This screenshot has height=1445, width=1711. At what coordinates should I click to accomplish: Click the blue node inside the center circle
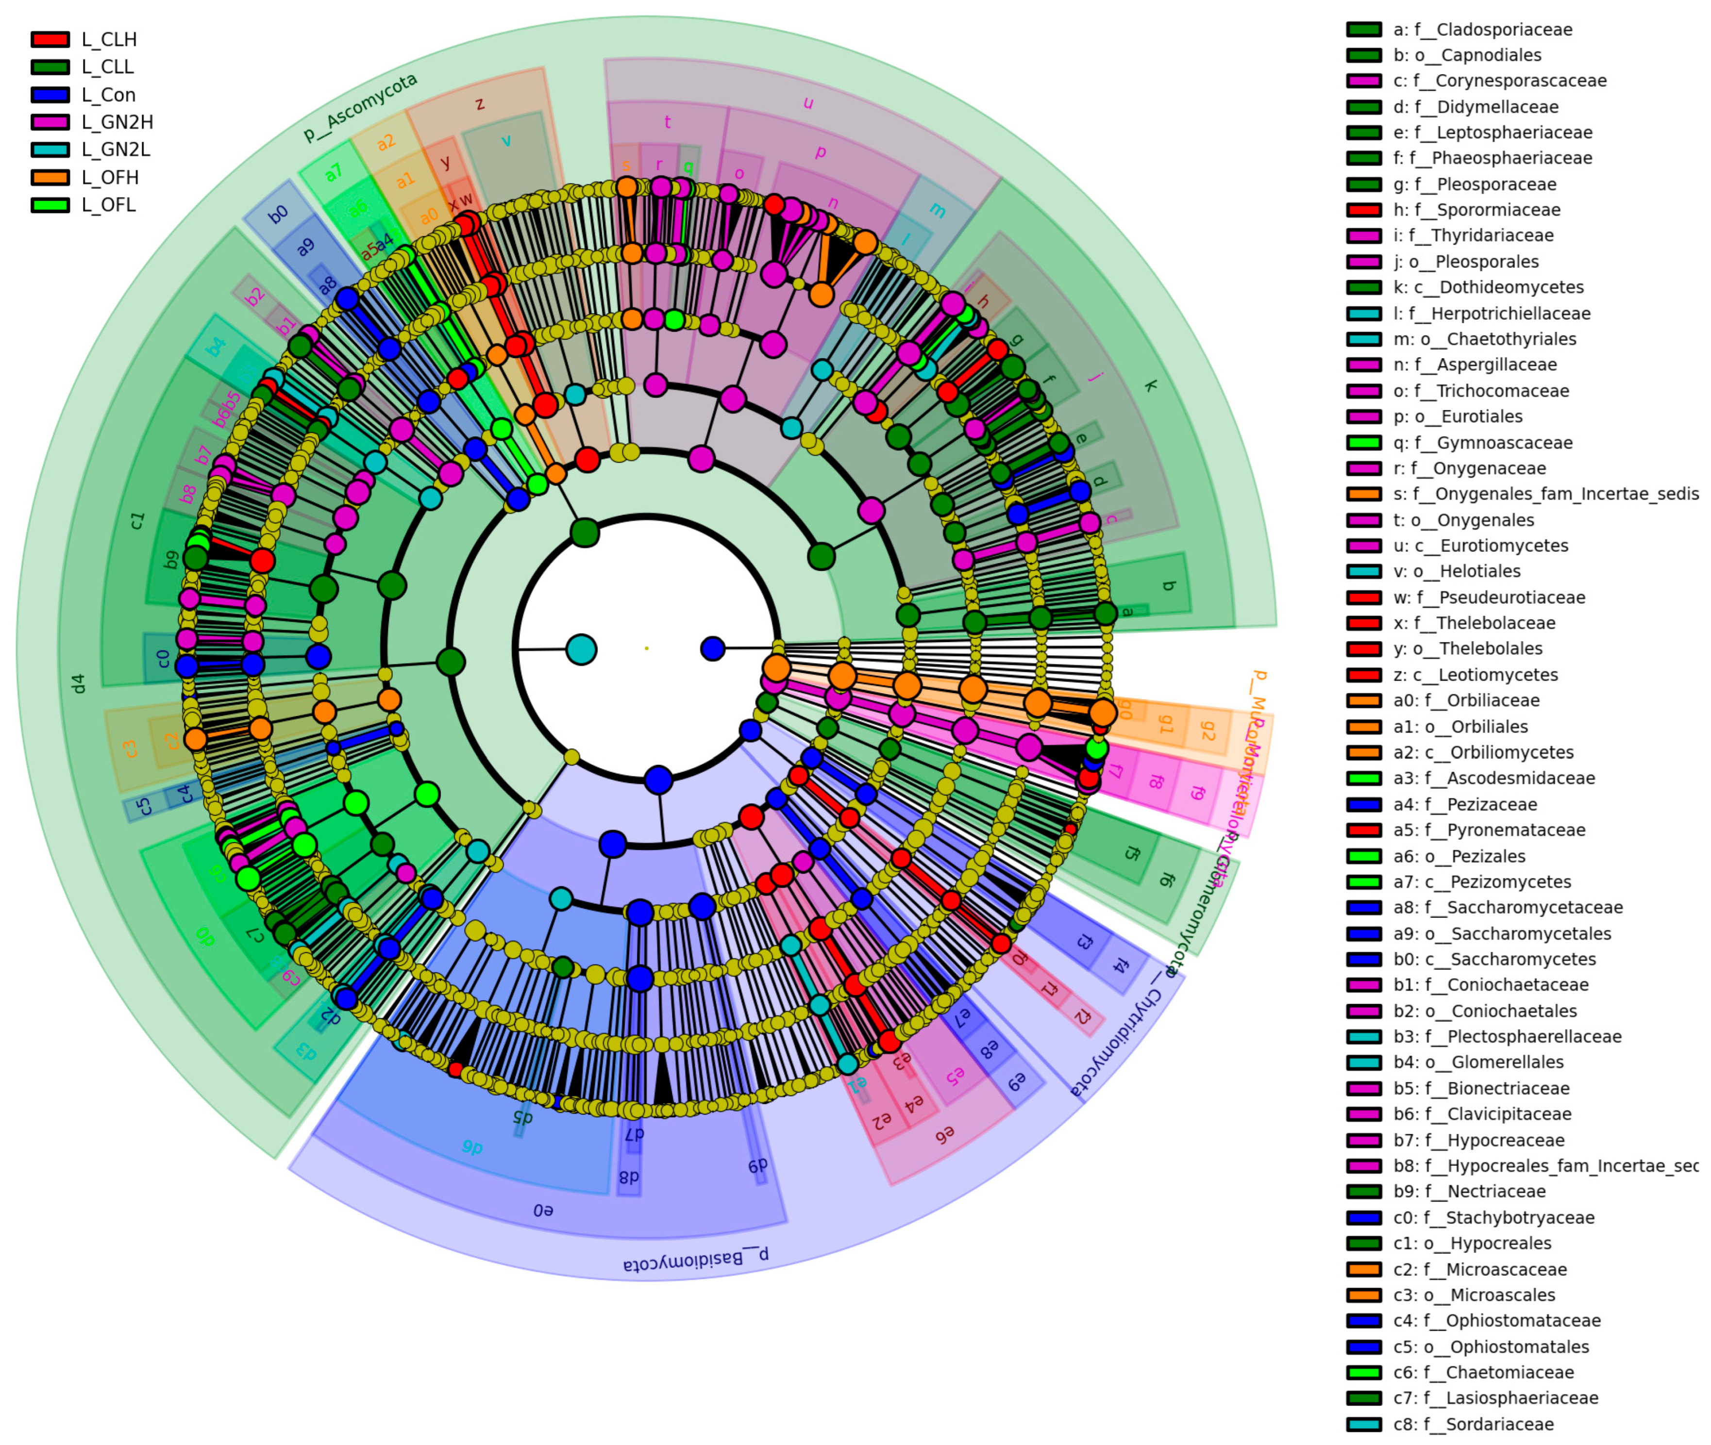click(713, 649)
